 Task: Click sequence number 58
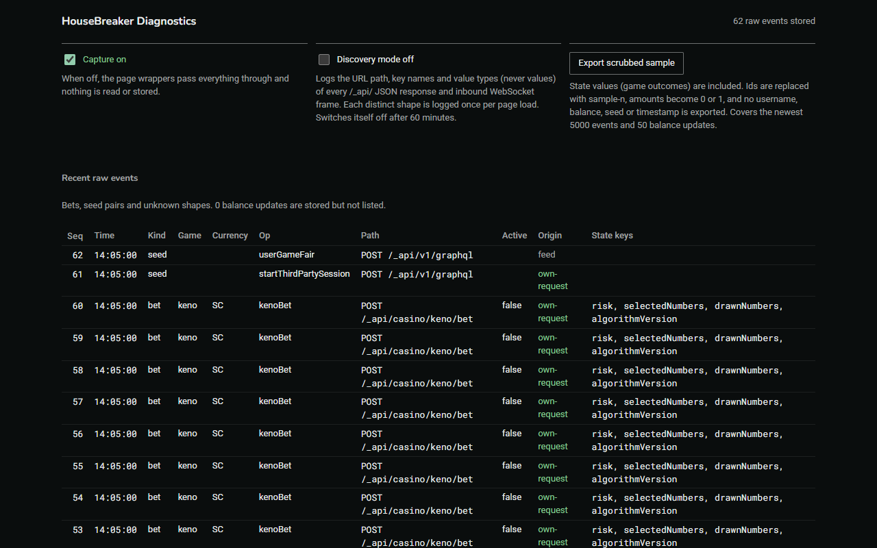tap(77, 371)
